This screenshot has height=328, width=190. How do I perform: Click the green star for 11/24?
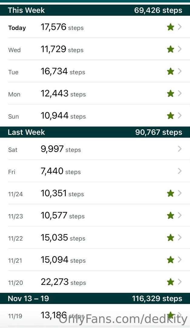[171, 193]
